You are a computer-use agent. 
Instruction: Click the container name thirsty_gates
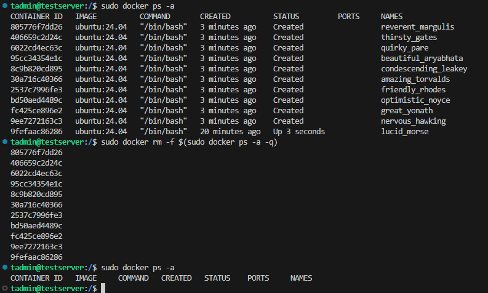409,38
